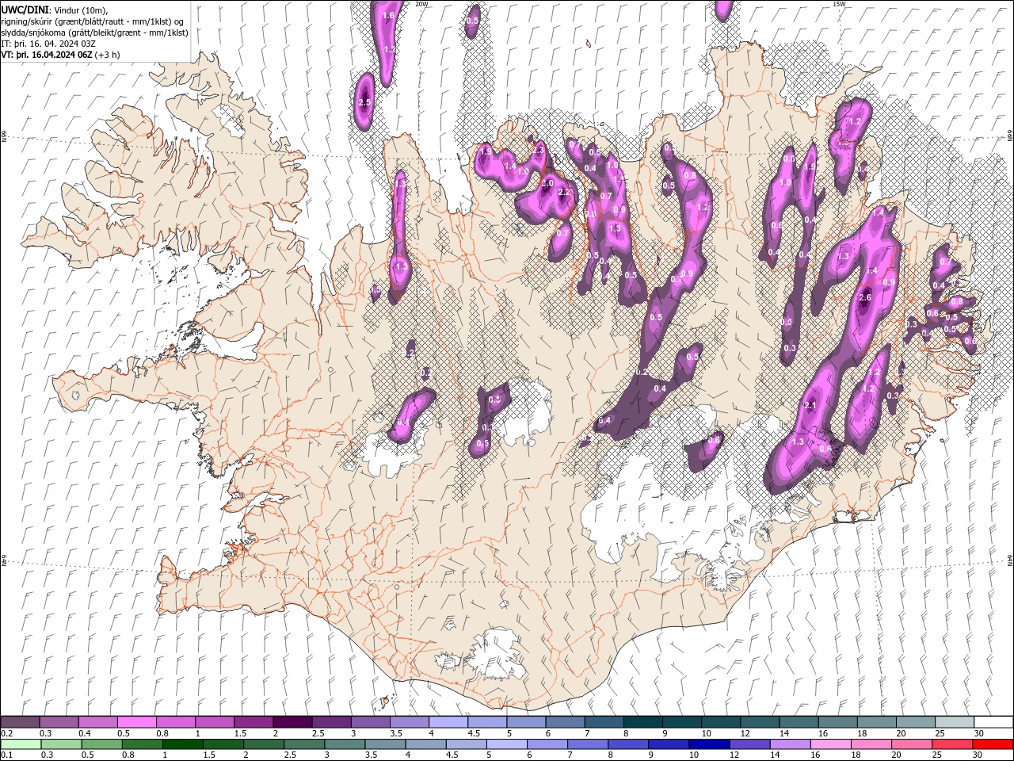Click the '1.6' value at the map's top edge

[x=388, y=15]
